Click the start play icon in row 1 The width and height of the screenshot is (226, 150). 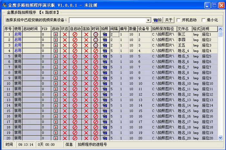point(56,34)
